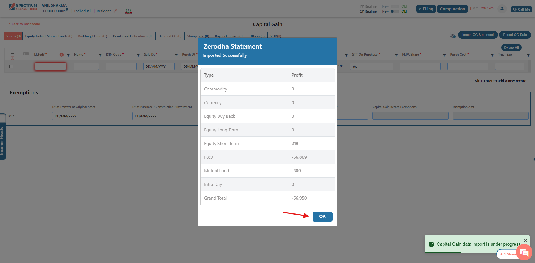This screenshot has width=535, height=263.
Task: Open the calculator search icon
Action: (x=452, y=35)
